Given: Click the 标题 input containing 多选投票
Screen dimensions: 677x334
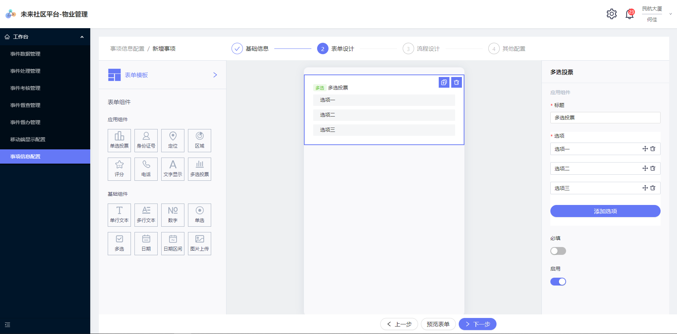Looking at the screenshot, I should click(605, 118).
